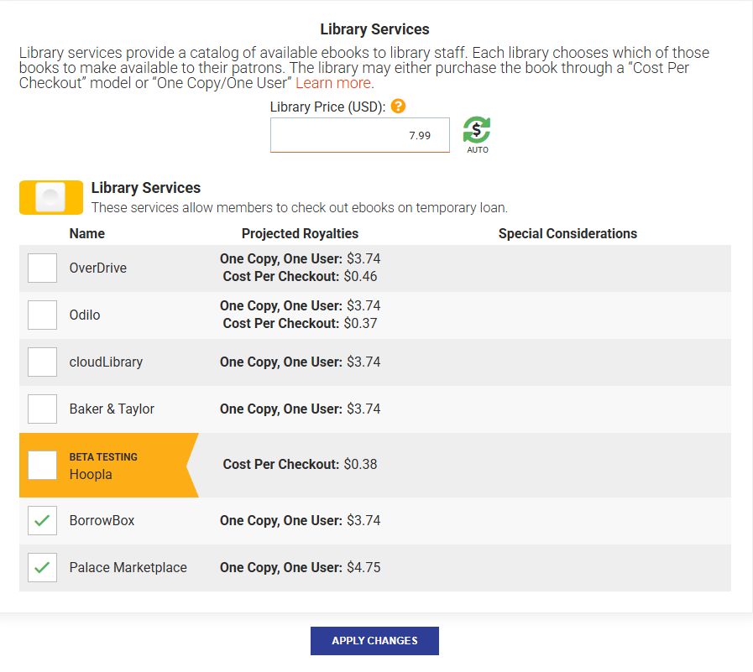Click the Odilo service name
Image resolution: width=753 pixels, height=672 pixels.
85,315
